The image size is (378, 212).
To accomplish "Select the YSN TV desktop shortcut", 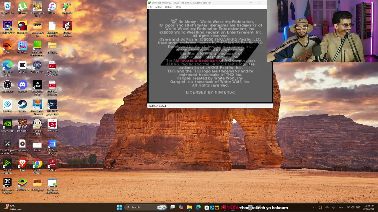I will (52, 165).
